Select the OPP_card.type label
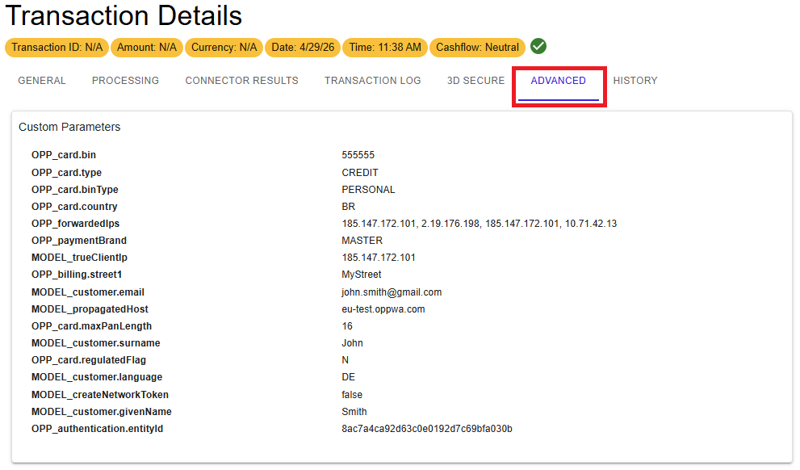This screenshot has height=470, width=800. coord(66,173)
